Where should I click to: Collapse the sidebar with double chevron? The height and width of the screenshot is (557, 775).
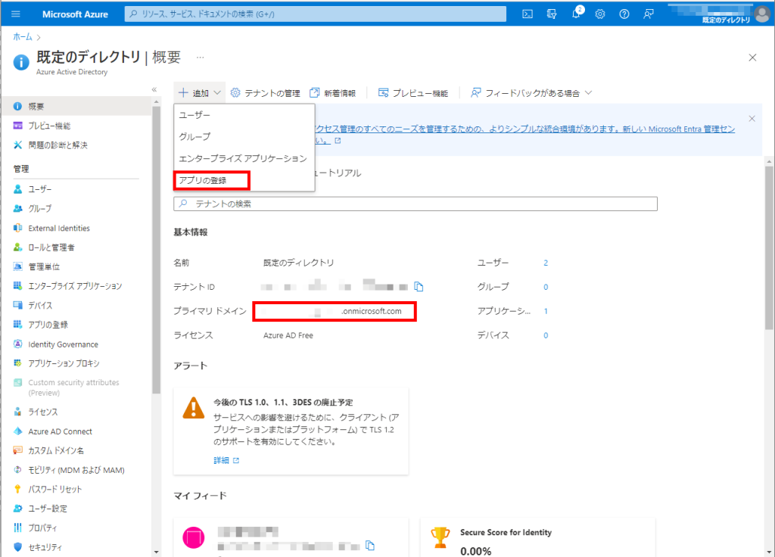click(x=154, y=89)
